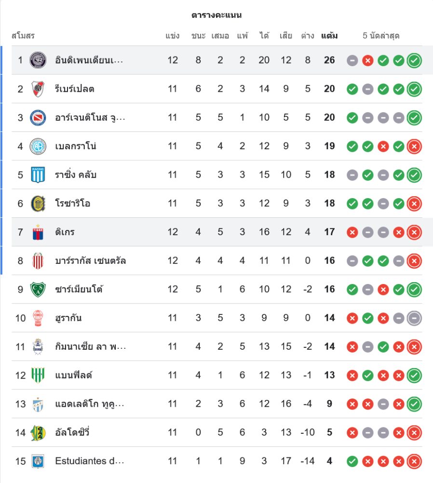Click Huracán's latest draw result icon
Image resolution: width=433 pixels, height=483 pixels.
tap(414, 318)
